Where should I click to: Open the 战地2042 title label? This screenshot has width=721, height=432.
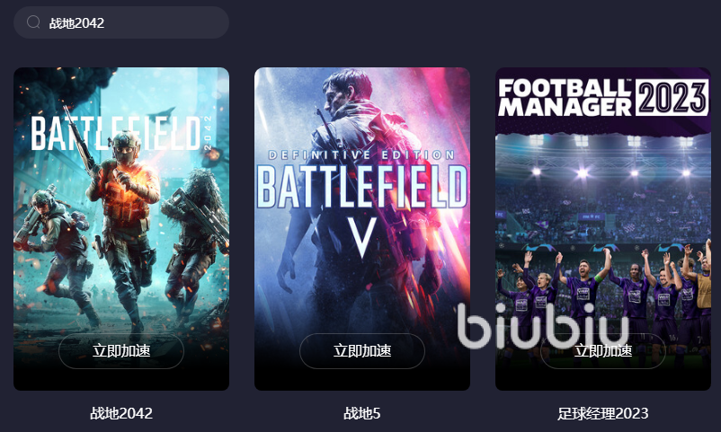pos(121,413)
